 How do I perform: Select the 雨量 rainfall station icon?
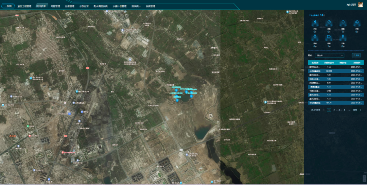pyautogui.click(x=343, y=23)
